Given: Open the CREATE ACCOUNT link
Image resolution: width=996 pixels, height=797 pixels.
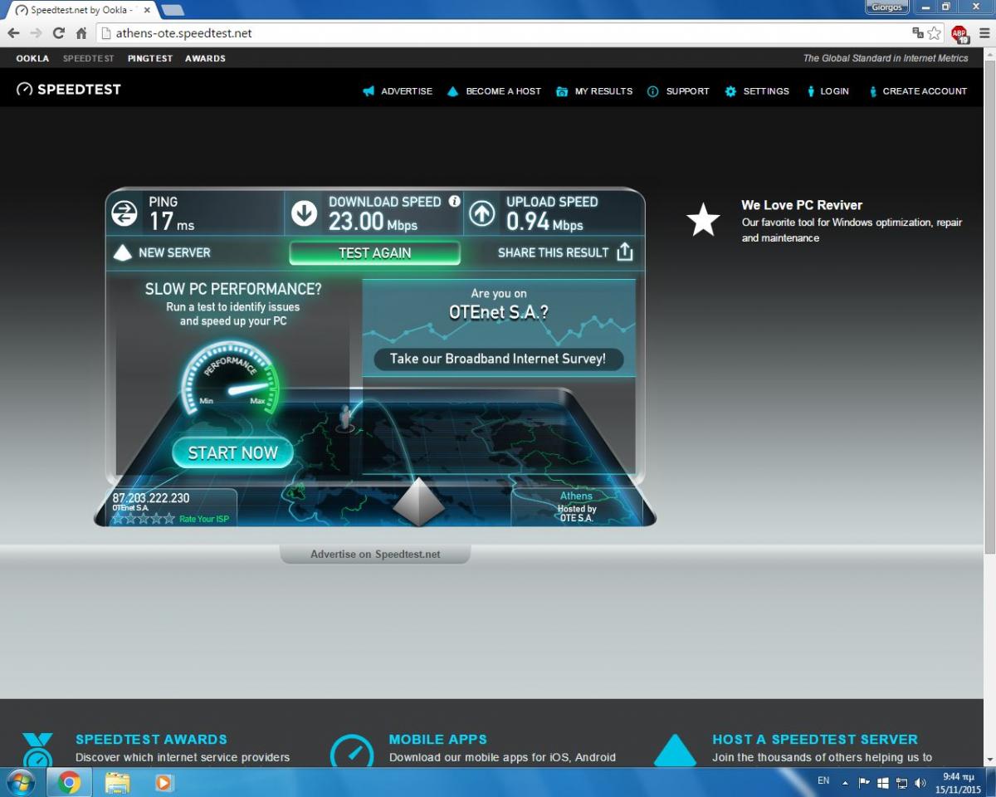Looking at the screenshot, I should point(925,91).
